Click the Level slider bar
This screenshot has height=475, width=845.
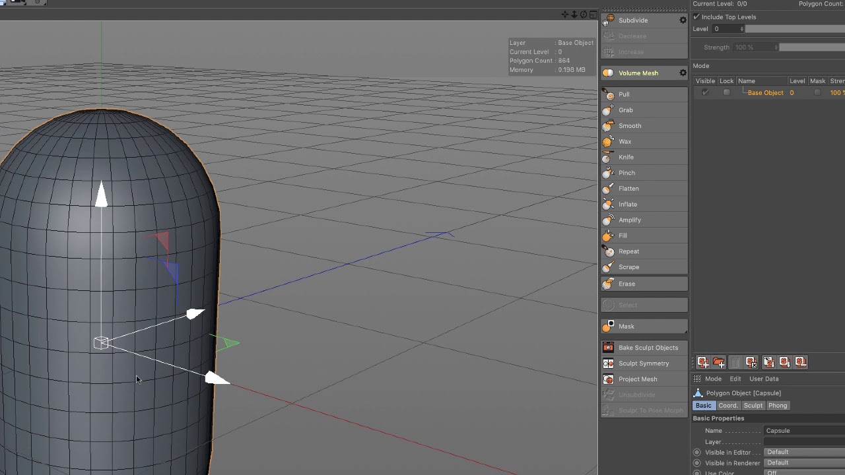point(795,29)
